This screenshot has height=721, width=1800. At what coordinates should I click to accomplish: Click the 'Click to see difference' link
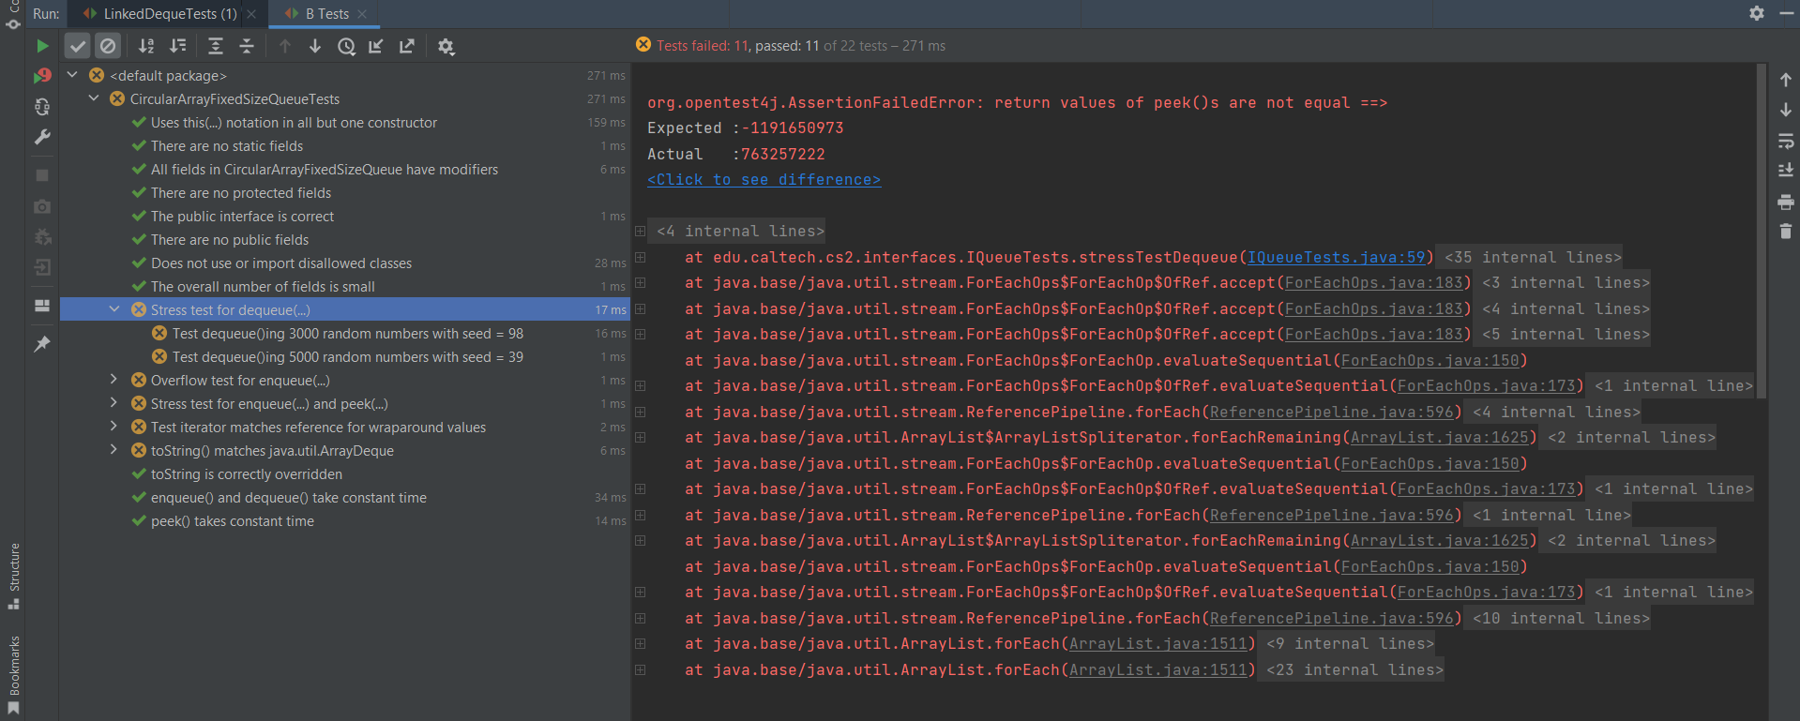click(x=764, y=180)
